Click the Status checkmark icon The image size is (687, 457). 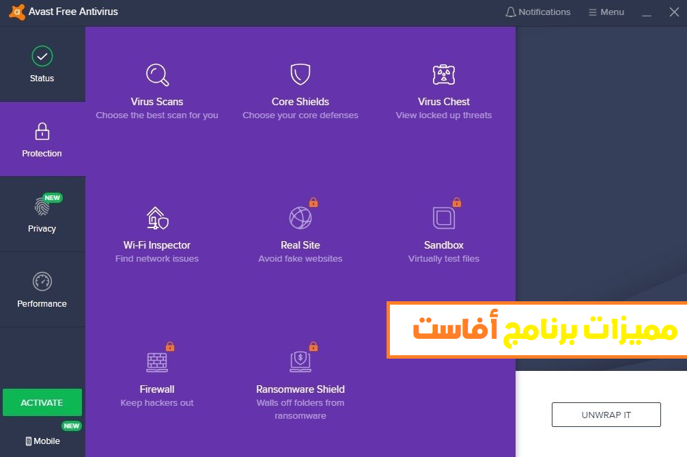point(42,56)
